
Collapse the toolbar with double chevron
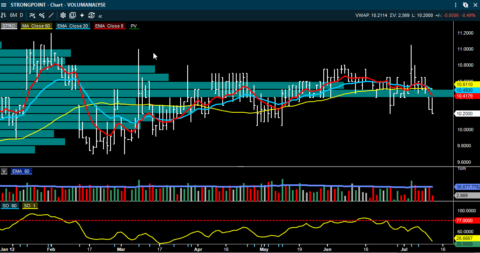tap(100, 16)
